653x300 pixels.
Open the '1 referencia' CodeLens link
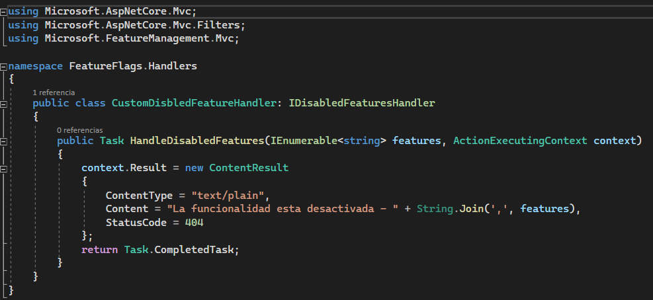pyautogui.click(x=54, y=93)
